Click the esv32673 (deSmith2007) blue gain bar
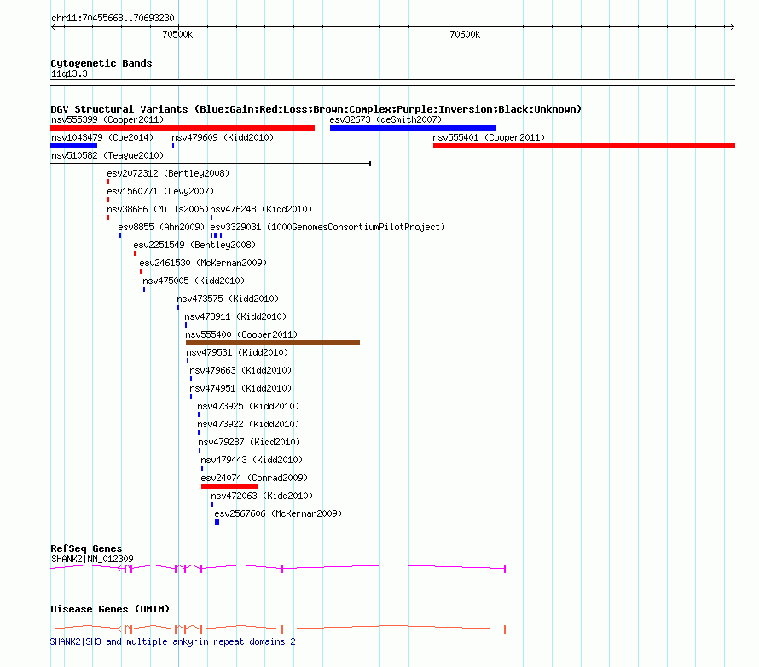 coord(413,128)
